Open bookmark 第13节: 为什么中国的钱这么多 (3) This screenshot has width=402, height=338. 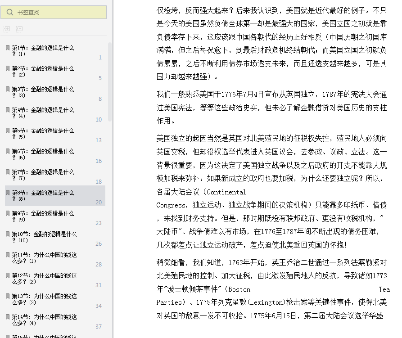[x=55, y=300]
